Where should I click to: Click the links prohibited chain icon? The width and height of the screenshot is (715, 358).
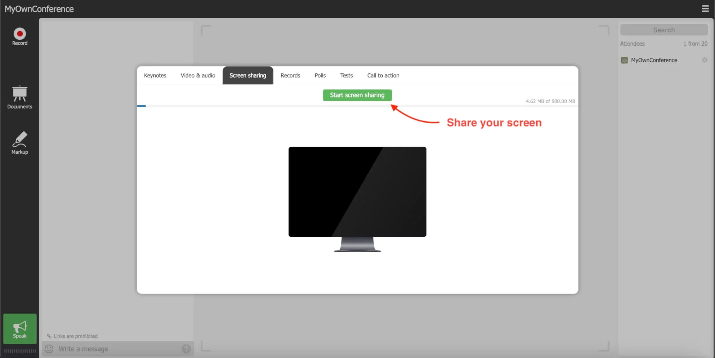point(49,336)
